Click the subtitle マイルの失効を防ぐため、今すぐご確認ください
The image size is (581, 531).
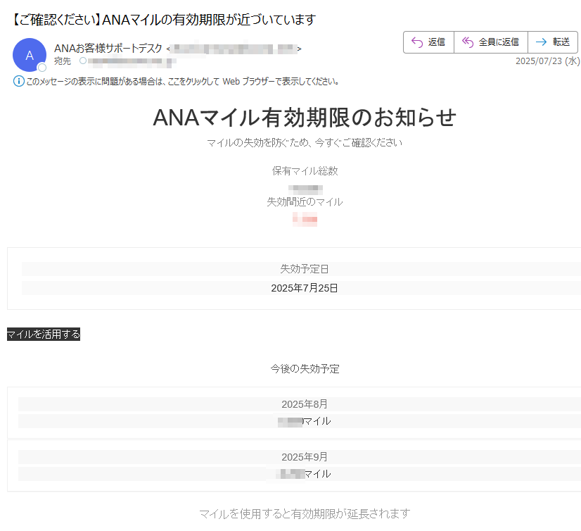pos(305,142)
